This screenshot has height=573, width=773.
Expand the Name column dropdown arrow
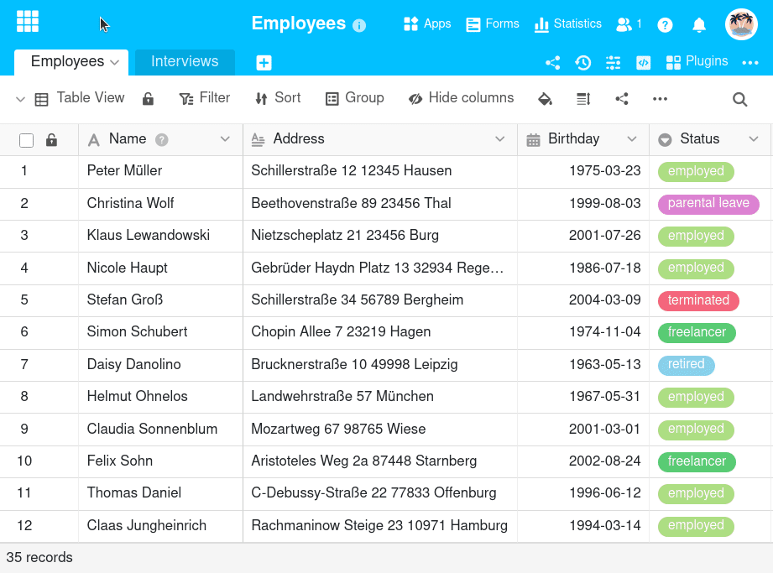[225, 139]
